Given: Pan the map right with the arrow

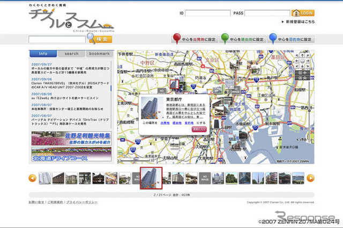Looking at the screenshot, I should pyautogui.click(x=308, y=61).
